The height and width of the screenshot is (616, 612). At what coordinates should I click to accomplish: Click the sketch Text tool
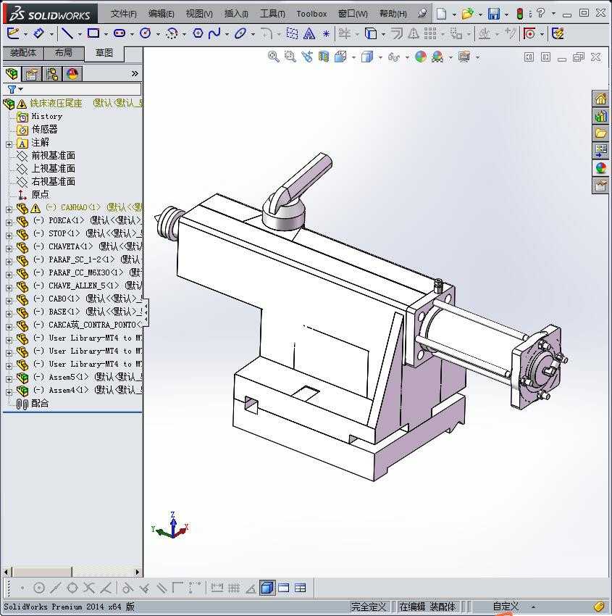309,34
